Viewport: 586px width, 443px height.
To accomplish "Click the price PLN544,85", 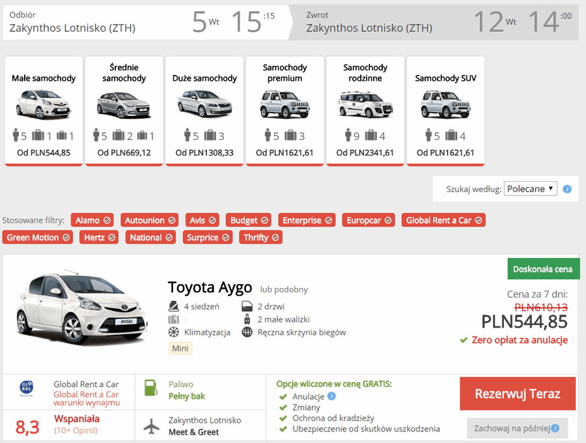I will pos(524,322).
